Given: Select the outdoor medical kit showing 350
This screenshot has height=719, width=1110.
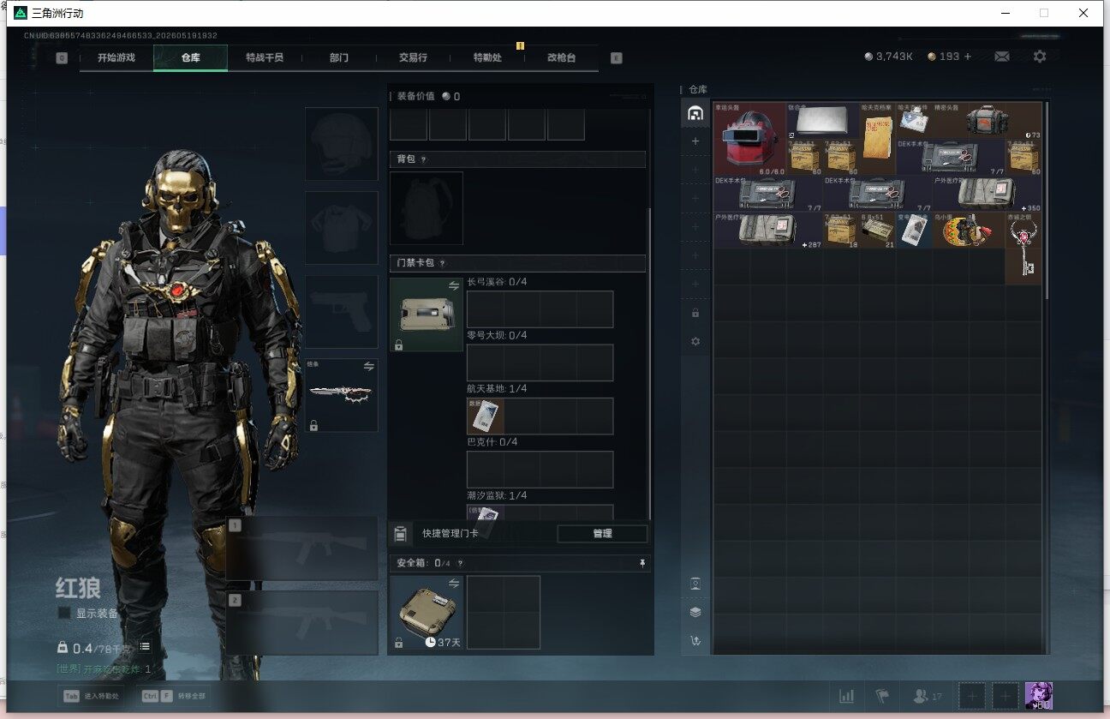Looking at the screenshot, I should (988, 194).
